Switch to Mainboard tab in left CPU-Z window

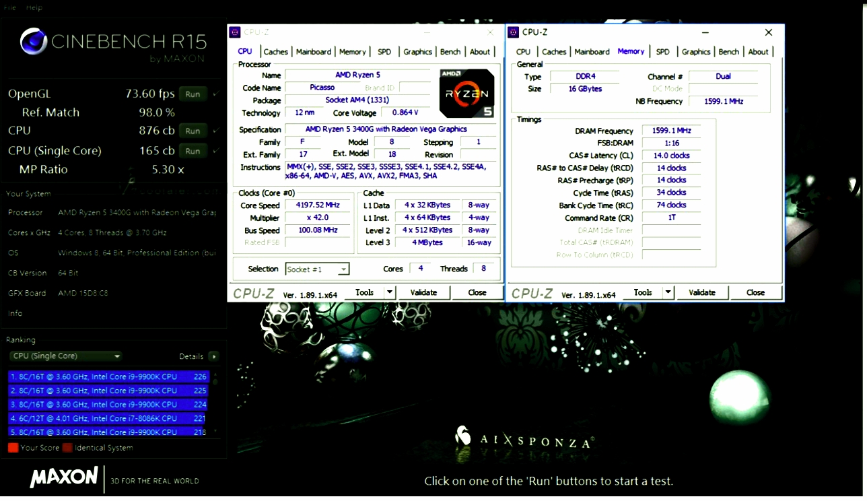coord(314,52)
